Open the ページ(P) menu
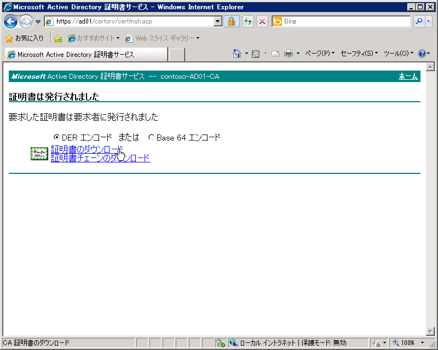Screen dimensions: 438x350 click(320, 53)
